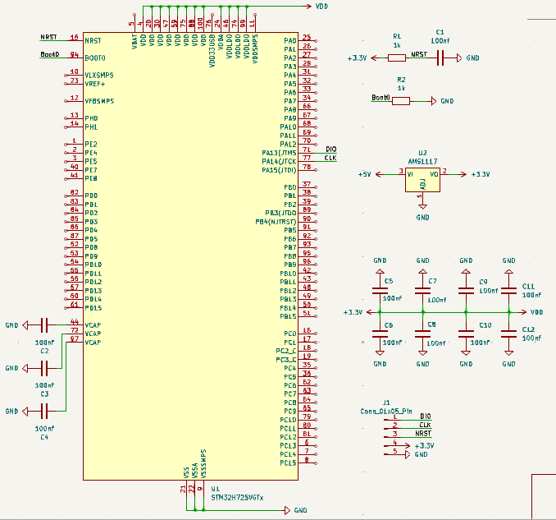Viewport: 556px width, 520px height.
Task: Click the 1k value of R1
Action: pos(397,45)
